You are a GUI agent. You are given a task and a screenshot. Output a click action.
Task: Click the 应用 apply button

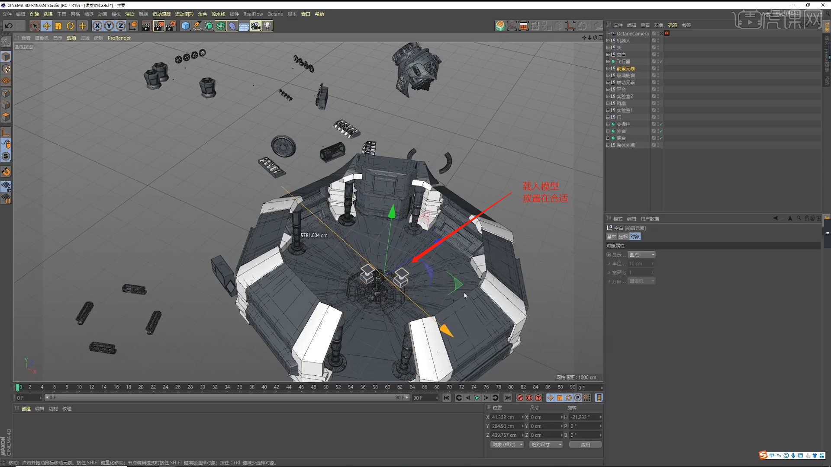click(x=585, y=445)
